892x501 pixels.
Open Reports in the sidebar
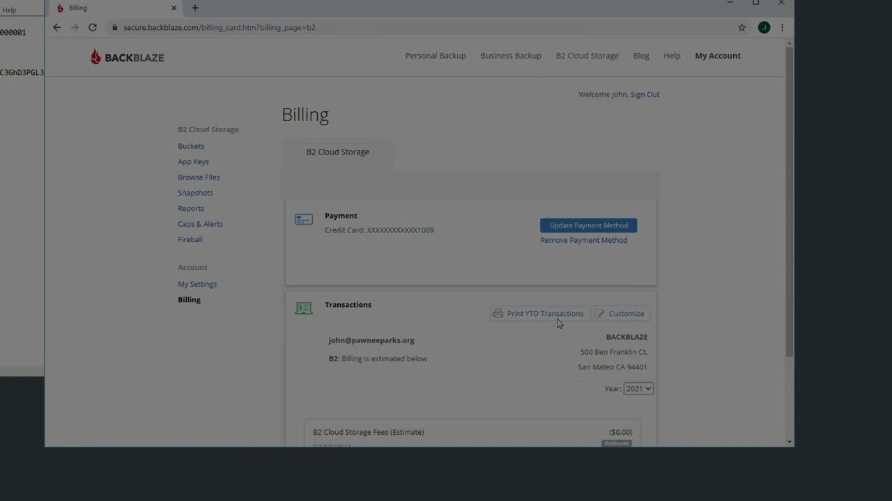click(191, 209)
